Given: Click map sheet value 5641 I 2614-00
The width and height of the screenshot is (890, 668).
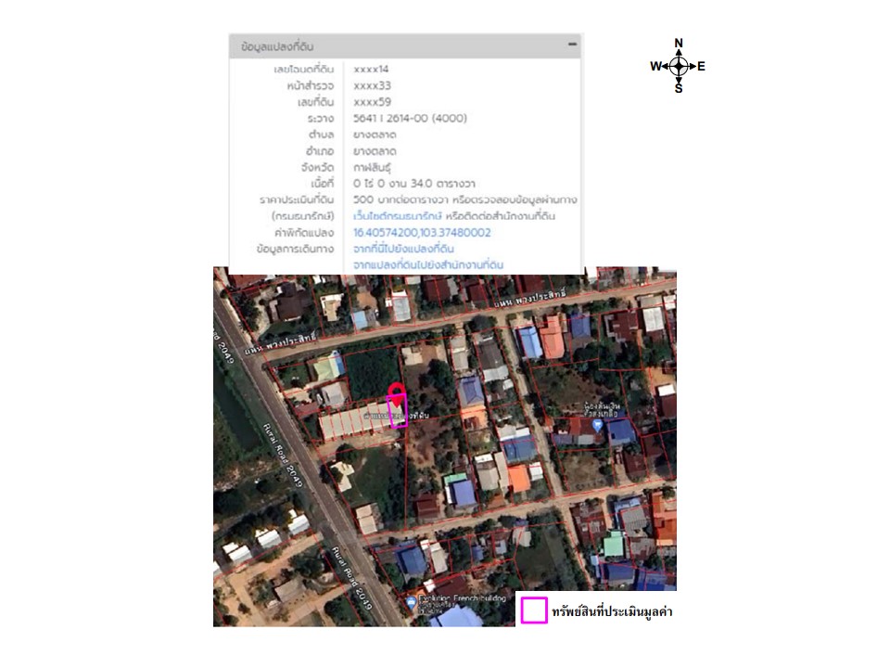Looking at the screenshot, I should (410, 118).
